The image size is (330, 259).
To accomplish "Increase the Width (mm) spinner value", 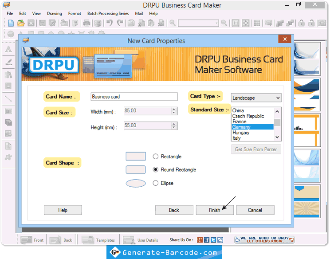I will click(173, 109).
